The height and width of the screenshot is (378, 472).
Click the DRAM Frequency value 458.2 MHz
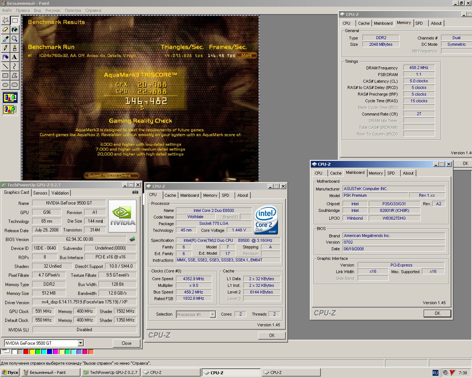[419, 68]
